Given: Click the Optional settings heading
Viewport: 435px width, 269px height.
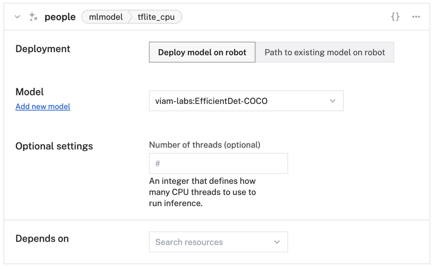Looking at the screenshot, I should coord(54,146).
